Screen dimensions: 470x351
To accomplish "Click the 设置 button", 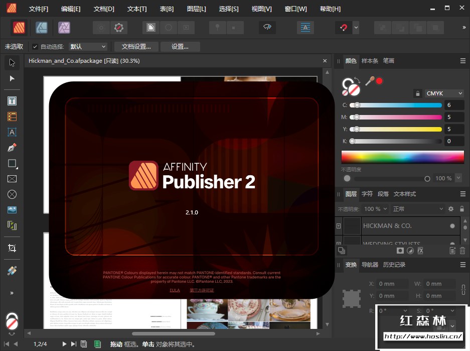I will tap(180, 47).
